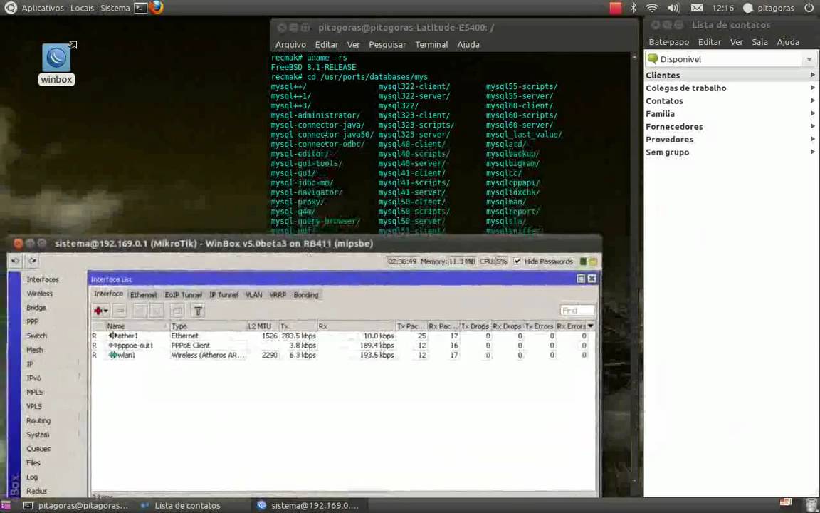820x513 pixels.
Task: Click the yellow lock indicator in WinBox
Action: coord(592,261)
